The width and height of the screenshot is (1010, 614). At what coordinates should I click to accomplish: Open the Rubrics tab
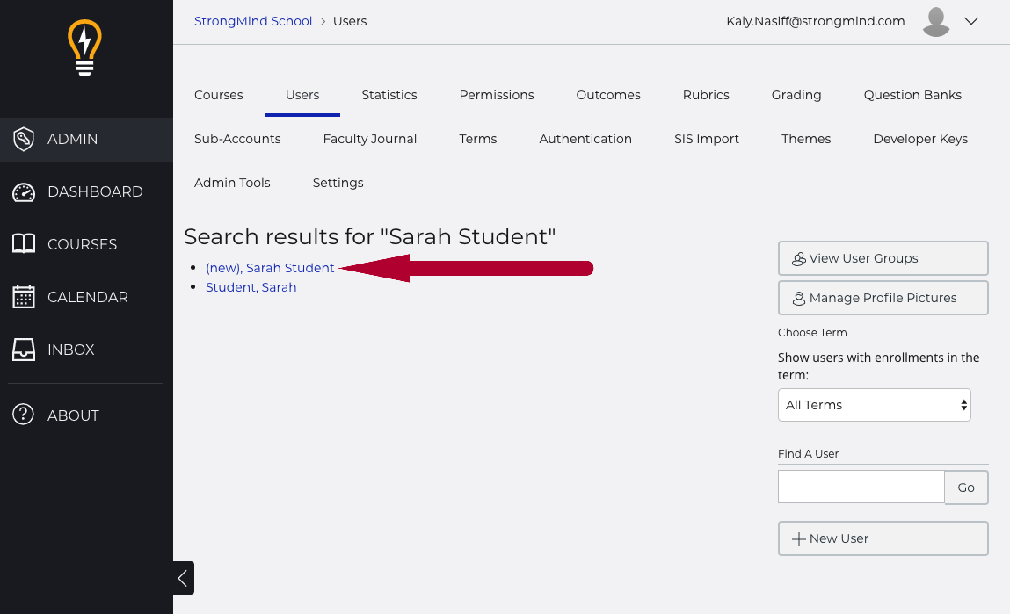(706, 95)
